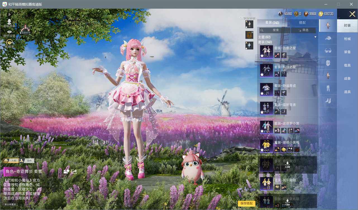Image resolution: width=358 pixels, height=210 pixels.
Task: Open the 战备 combat readiness menu
Action: coord(347,78)
